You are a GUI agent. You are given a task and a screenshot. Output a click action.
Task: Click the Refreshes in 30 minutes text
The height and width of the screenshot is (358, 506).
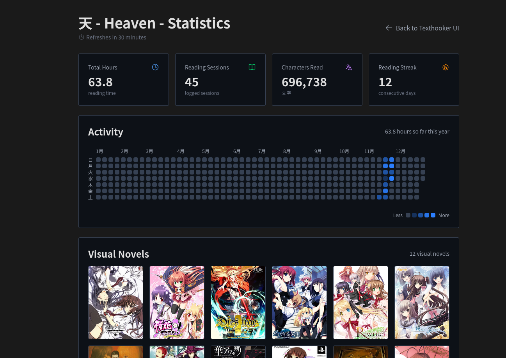point(116,37)
